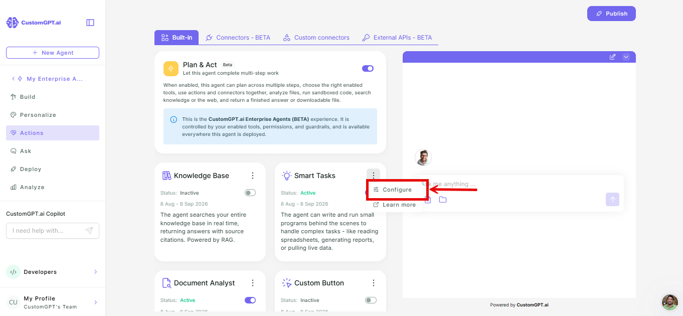Image resolution: width=683 pixels, height=316 pixels.
Task: Send Copilot message with paper plane icon
Action: tap(89, 231)
